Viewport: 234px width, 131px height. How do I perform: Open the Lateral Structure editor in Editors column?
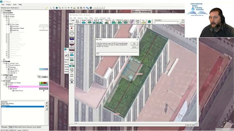pos(72,48)
